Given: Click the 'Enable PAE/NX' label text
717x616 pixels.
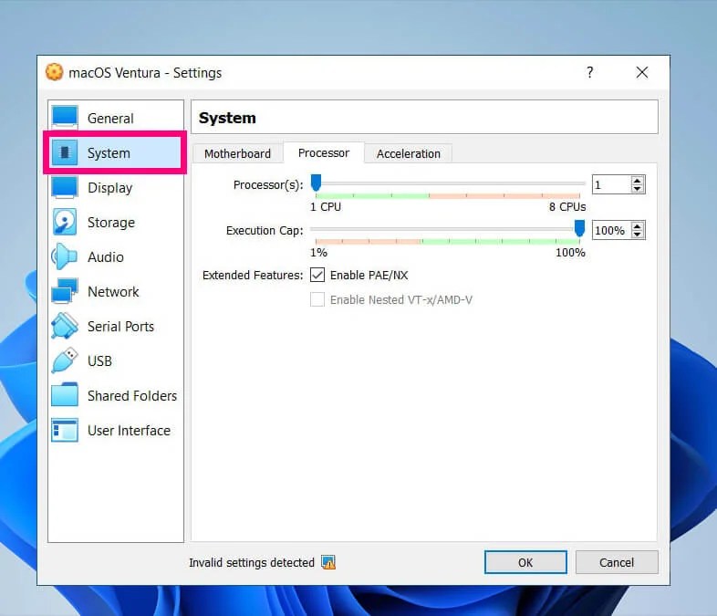Looking at the screenshot, I should (x=369, y=275).
